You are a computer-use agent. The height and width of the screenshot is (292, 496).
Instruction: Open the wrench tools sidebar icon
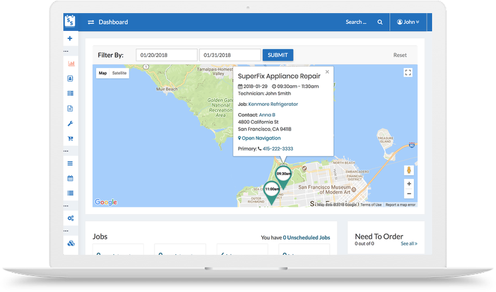point(70,124)
